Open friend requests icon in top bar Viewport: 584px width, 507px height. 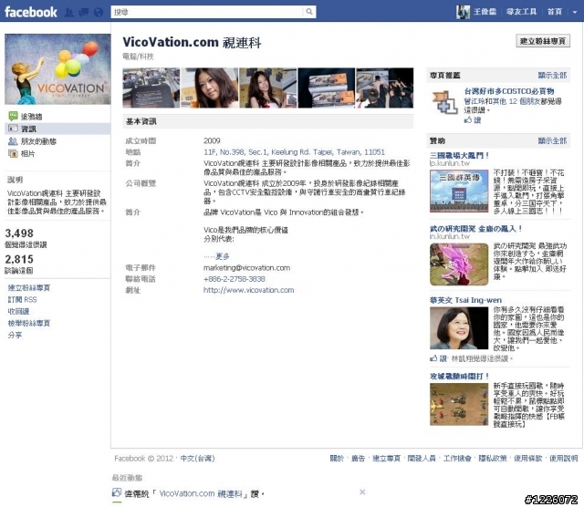(68, 12)
